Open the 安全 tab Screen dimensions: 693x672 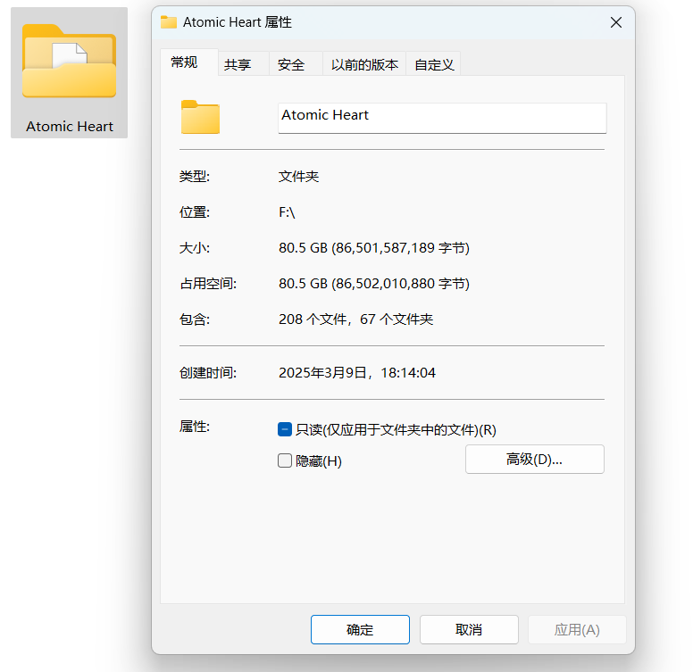point(296,64)
